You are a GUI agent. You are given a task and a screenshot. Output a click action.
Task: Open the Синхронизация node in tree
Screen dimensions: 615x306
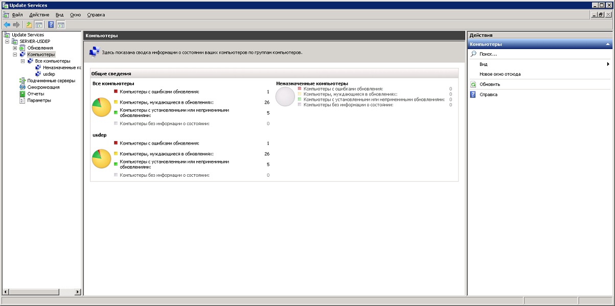pyautogui.click(x=43, y=87)
